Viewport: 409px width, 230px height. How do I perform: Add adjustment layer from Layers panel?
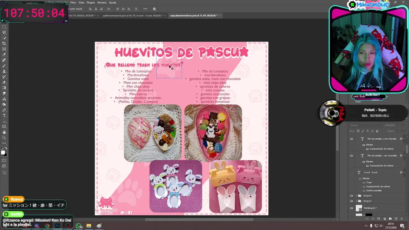click(x=384, y=219)
